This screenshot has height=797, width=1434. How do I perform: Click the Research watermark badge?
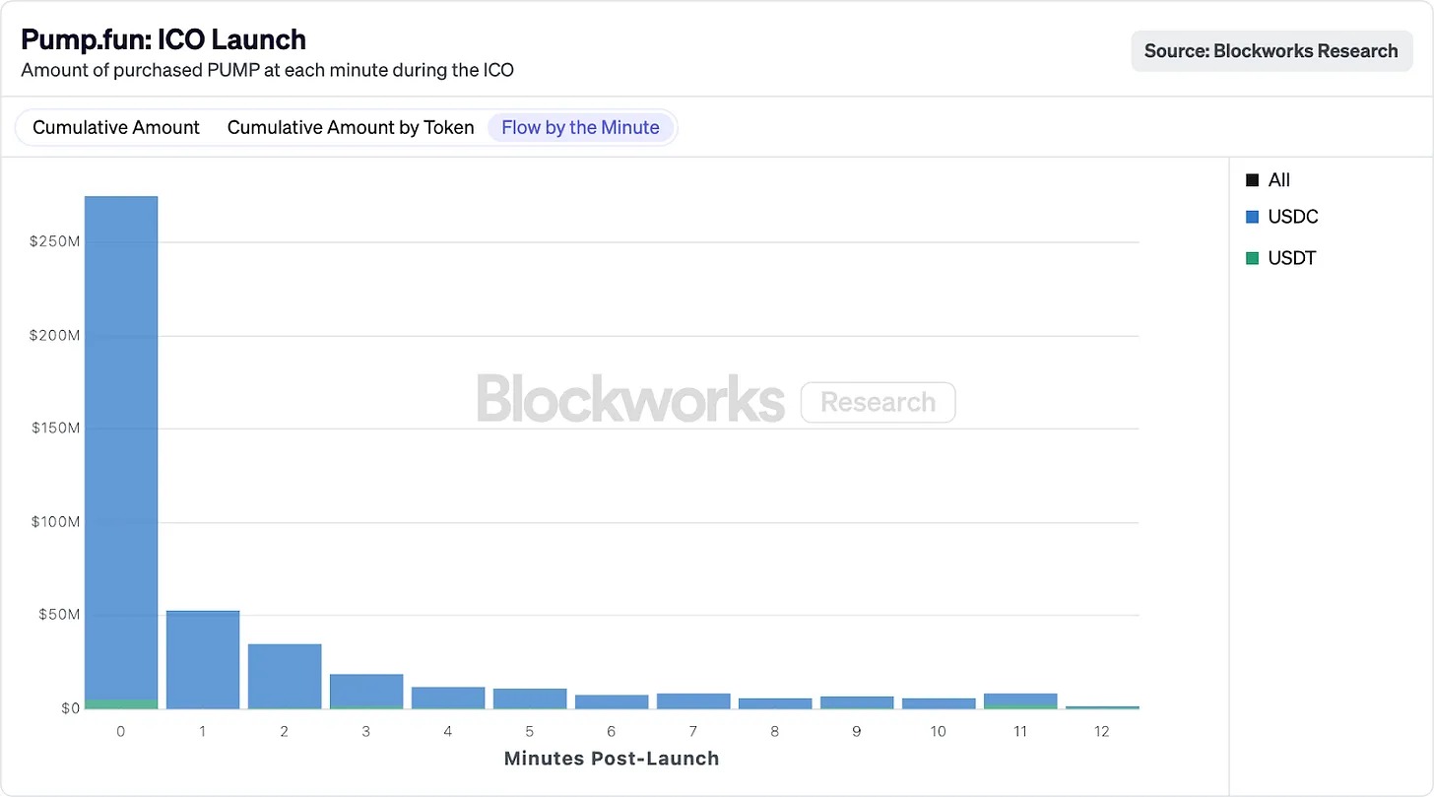(878, 402)
